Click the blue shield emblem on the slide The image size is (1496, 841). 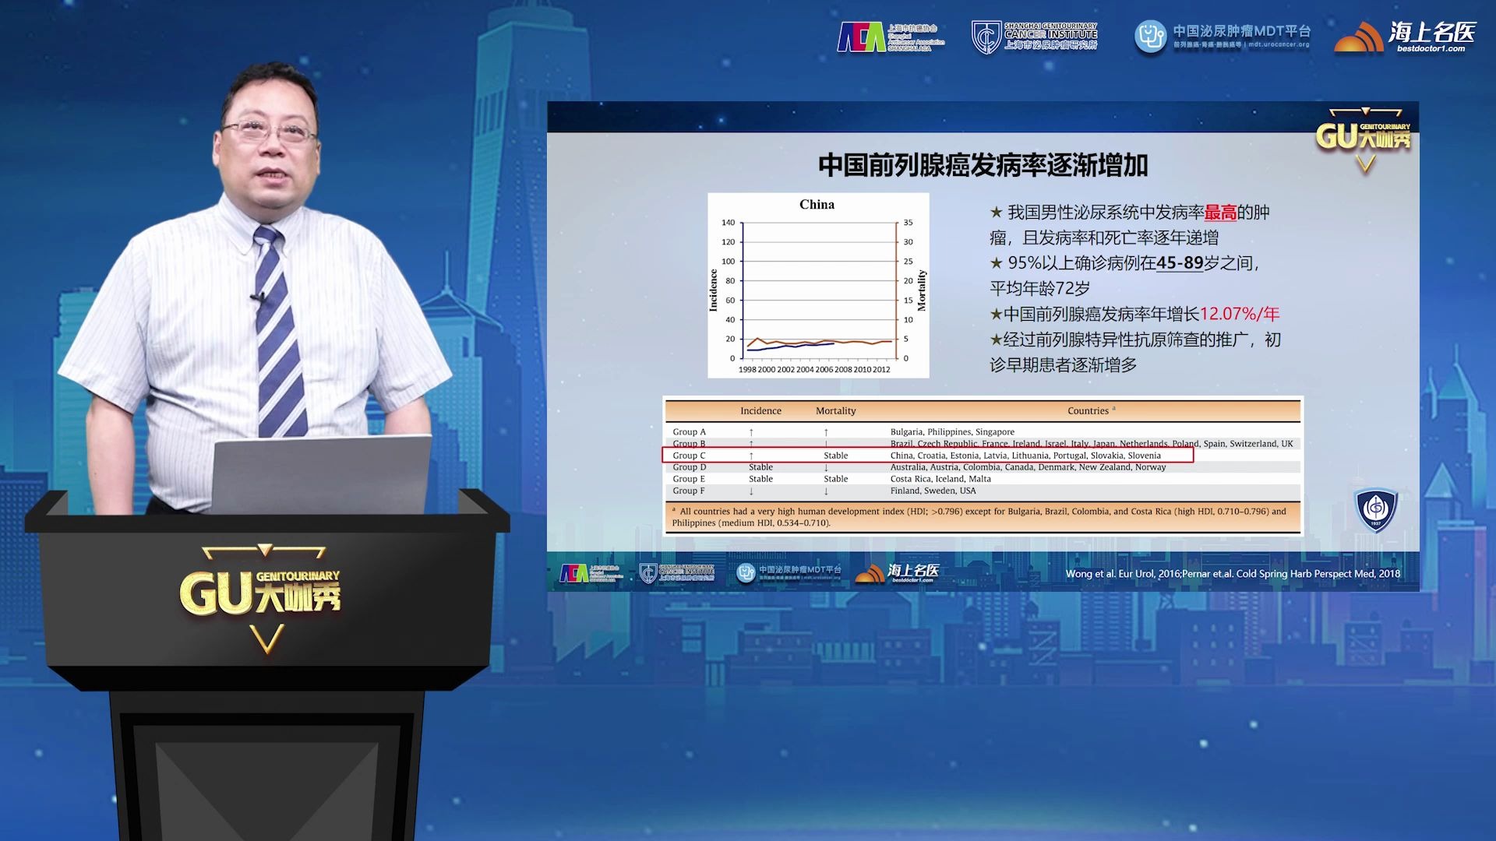click(1376, 510)
